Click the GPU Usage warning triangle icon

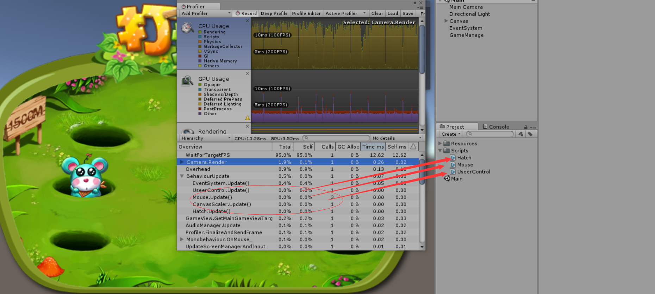pyautogui.click(x=248, y=118)
